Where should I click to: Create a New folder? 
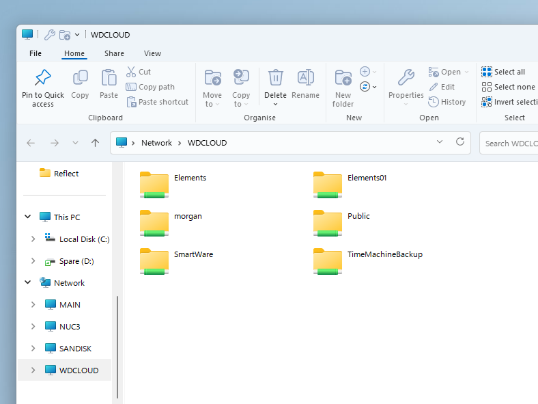coord(343,88)
